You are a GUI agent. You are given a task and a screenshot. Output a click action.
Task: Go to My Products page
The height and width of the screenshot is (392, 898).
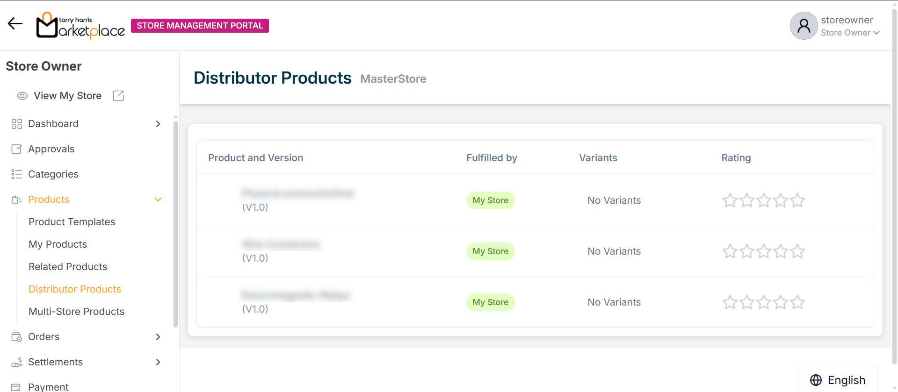[58, 244]
